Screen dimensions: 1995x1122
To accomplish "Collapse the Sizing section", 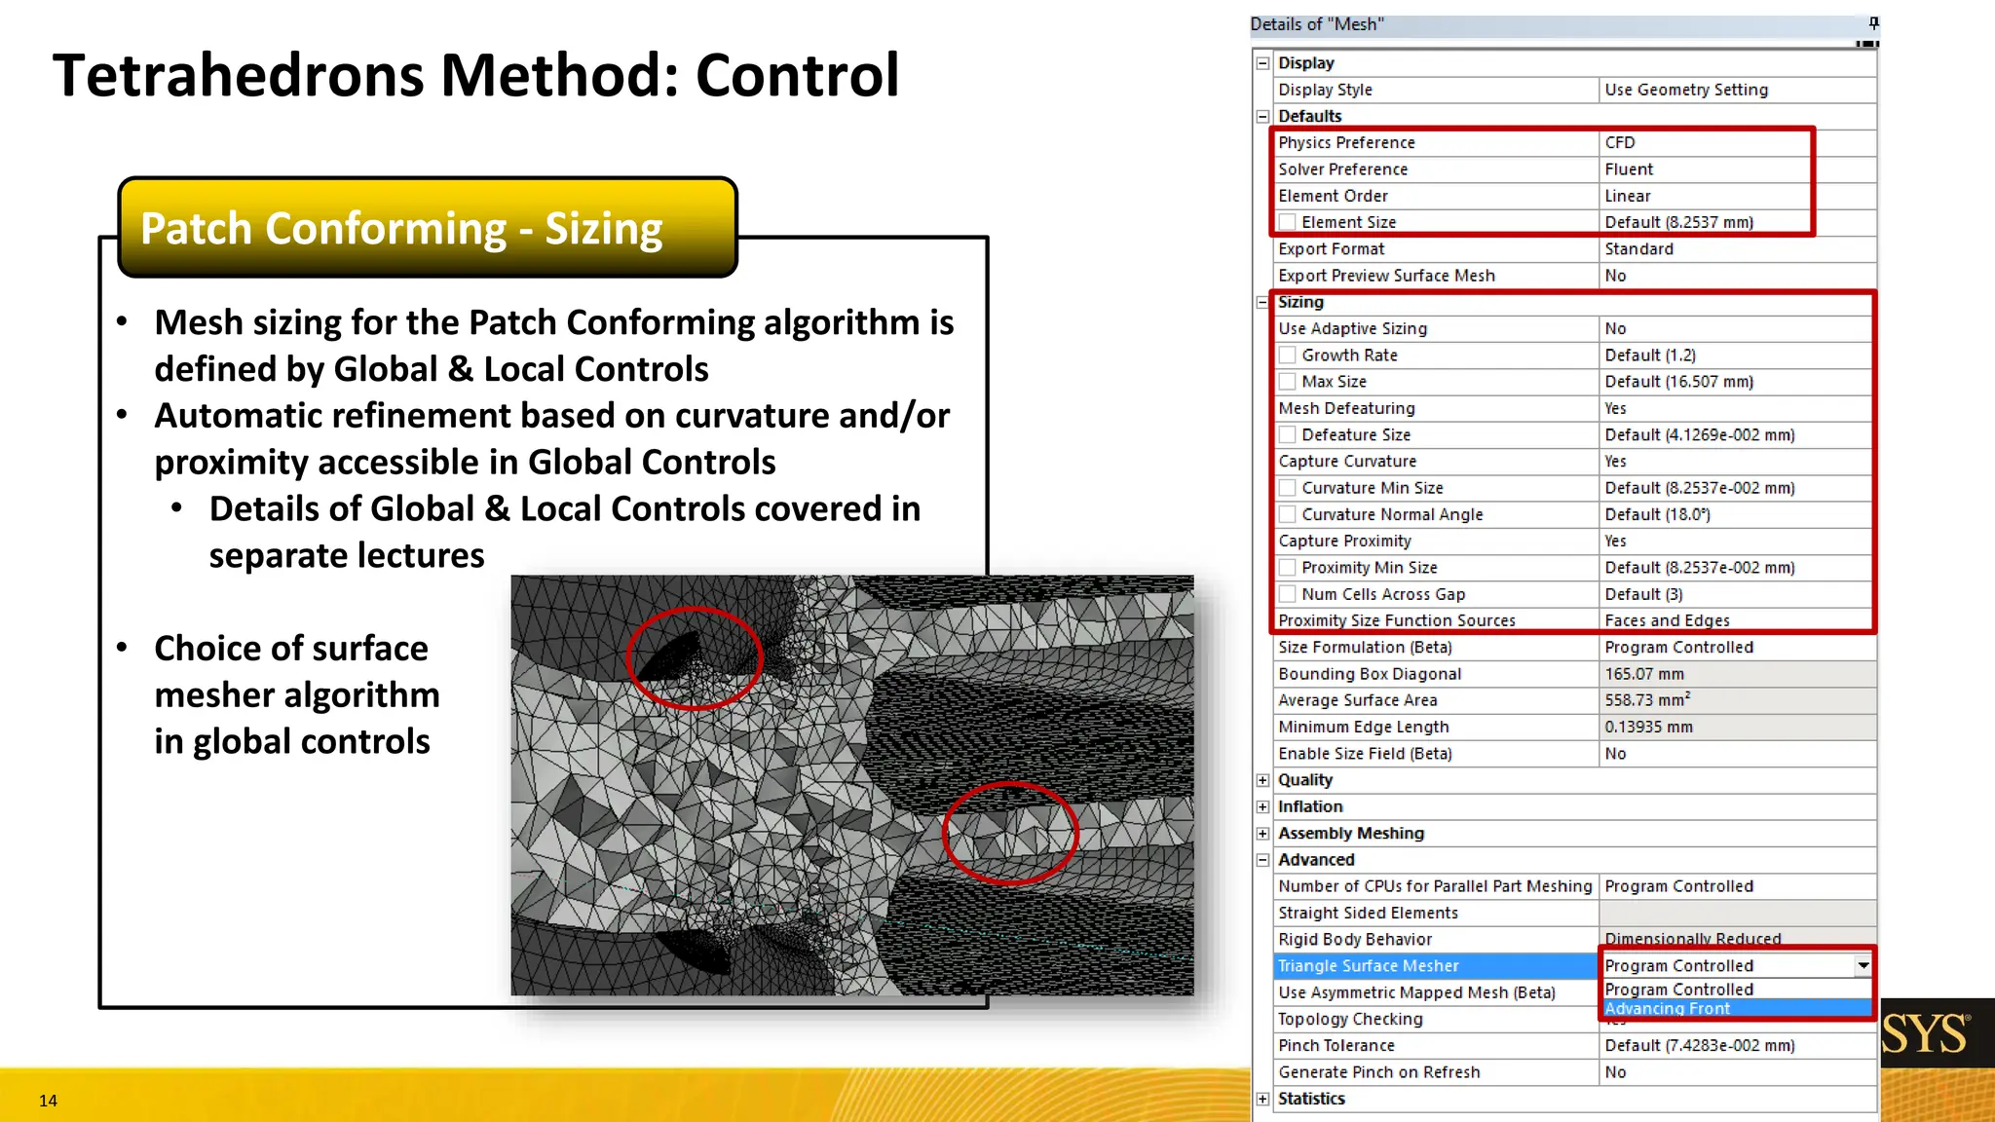I will click(1262, 302).
